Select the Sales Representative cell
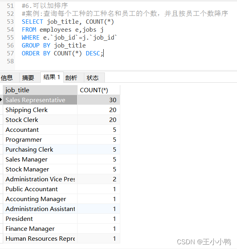237x249 pixels. (40, 100)
